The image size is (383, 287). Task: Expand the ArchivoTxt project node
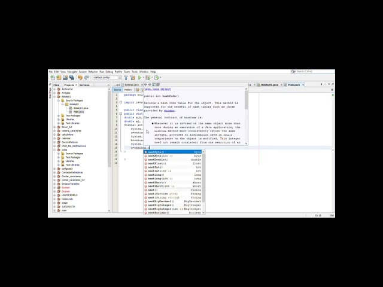pos(54,89)
